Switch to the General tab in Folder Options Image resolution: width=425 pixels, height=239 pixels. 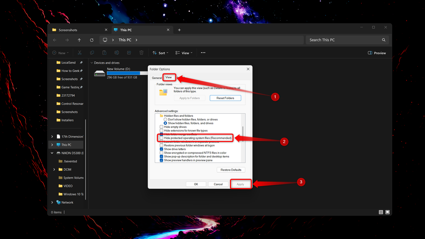click(157, 78)
